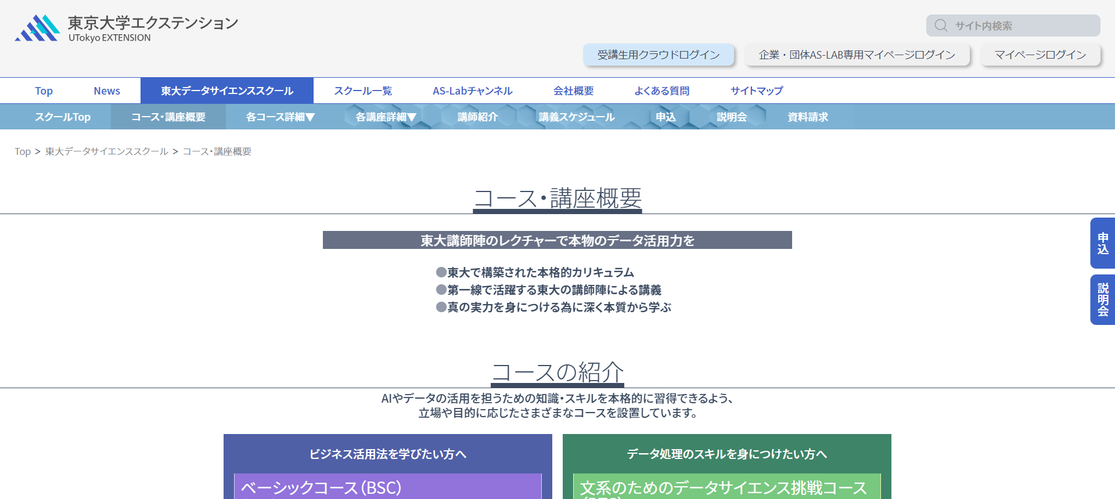Open 講師紹介 in sub navigation
Screen dimensions: 1115x499
coord(478,117)
